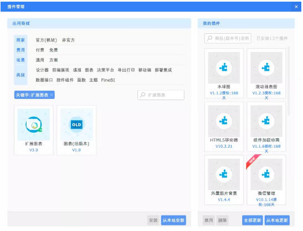Screen dimensions: 303x231
Task: Click the 商家 filter label
Action: pos(20,40)
